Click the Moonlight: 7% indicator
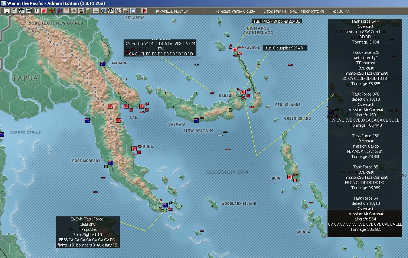408x258 pixels. click(x=313, y=11)
